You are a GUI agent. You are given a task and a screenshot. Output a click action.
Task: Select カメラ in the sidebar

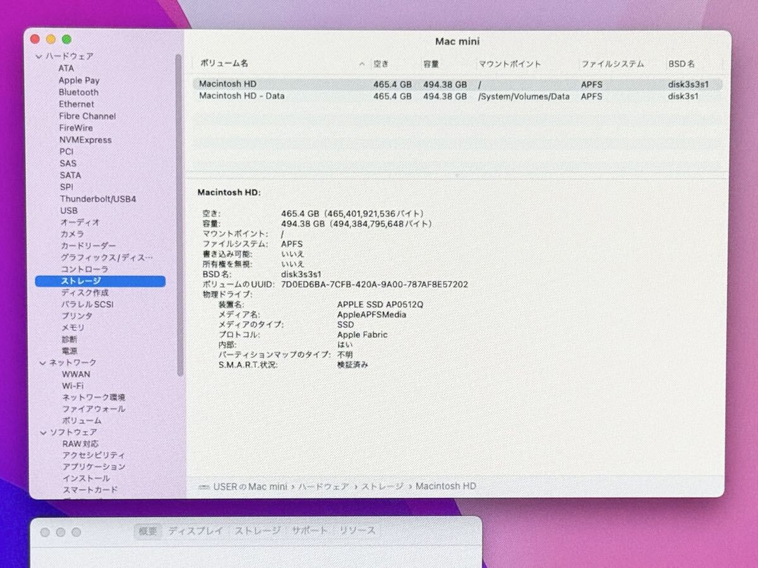[73, 234]
